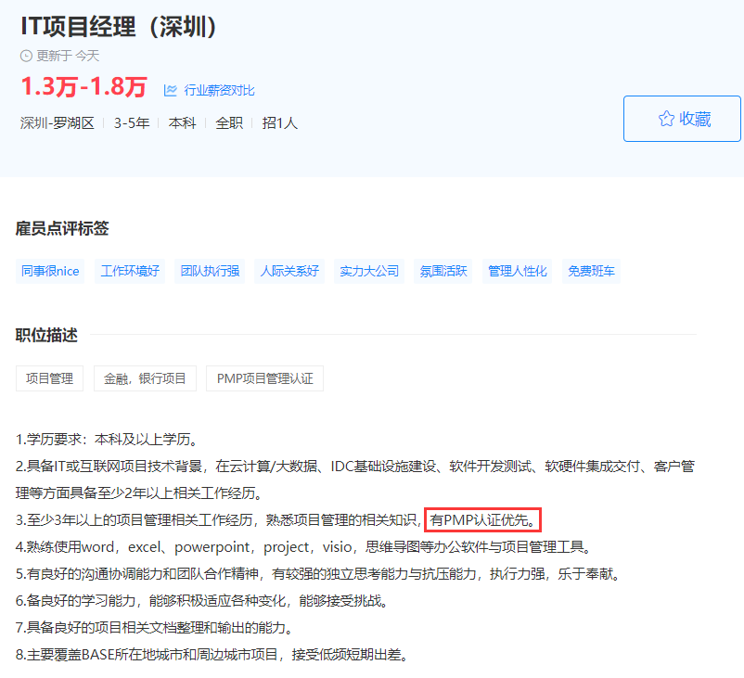Click the chart icon before 行业薪资对比

[171, 90]
